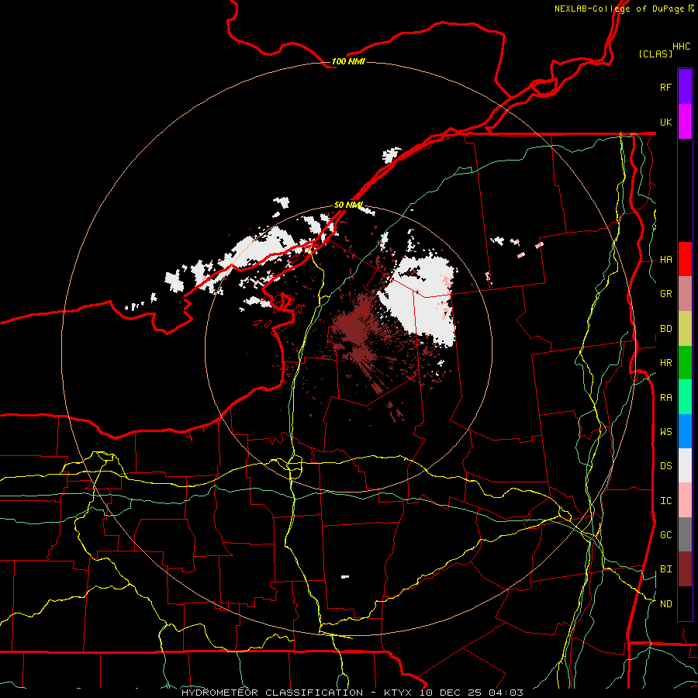Click the large dry snow echo east of radar
This screenshot has height=698, width=698.
click(420, 299)
